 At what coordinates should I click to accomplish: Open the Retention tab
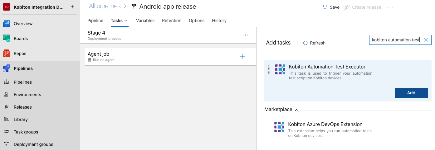pyautogui.click(x=172, y=21)
